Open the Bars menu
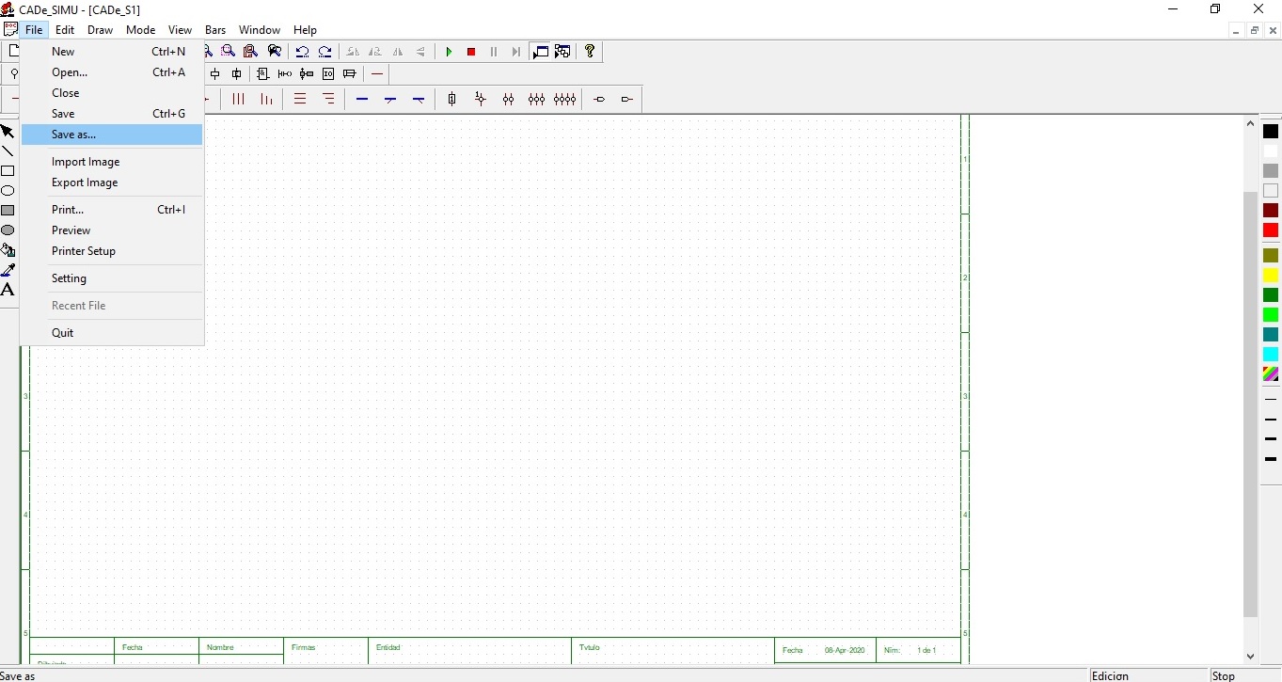Viewport: 1282px width, 682px height. [x=215, y=30]
